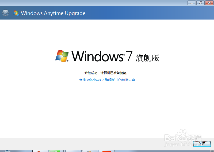The width and height of the screenshot is (214, 152).
Task: Restore down the Anytime Upgrade window
Action: tap(200, 3)
